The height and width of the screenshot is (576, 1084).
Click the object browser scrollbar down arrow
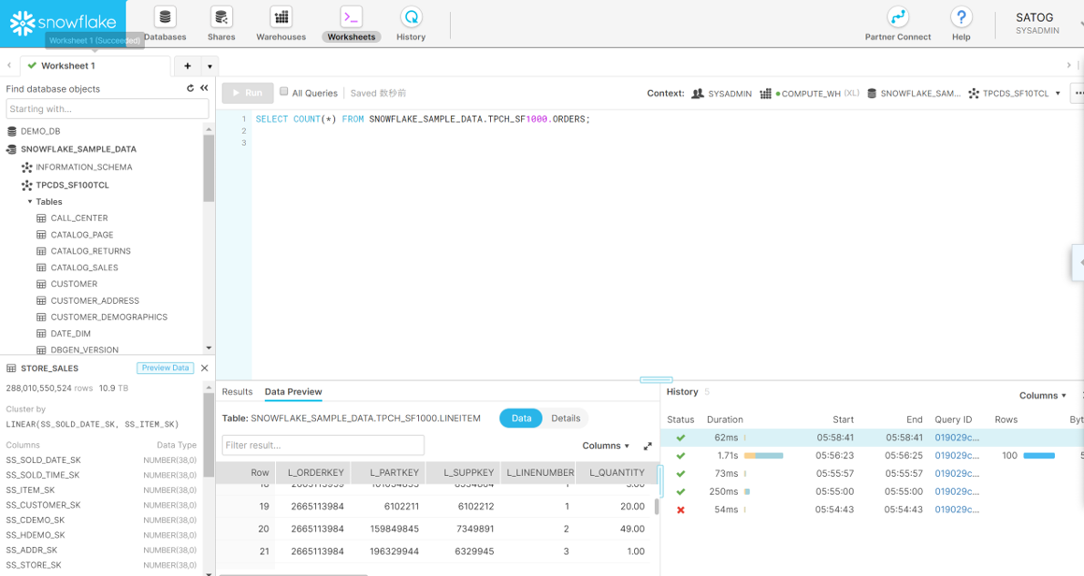tap(209, 348)
